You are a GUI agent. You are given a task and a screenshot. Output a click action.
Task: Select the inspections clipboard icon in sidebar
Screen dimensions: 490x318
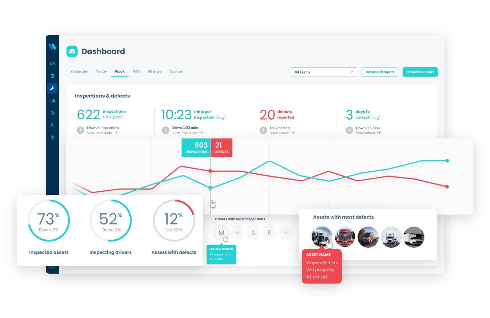52,75
